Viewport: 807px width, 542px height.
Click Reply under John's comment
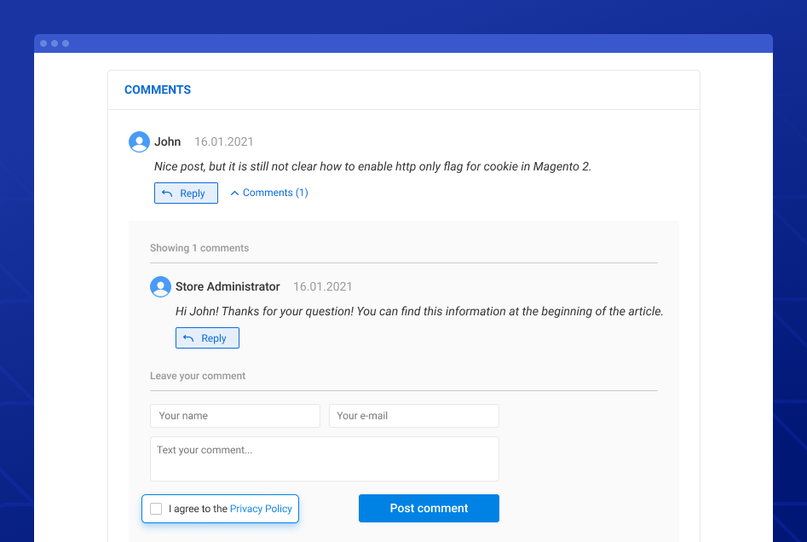186,193
